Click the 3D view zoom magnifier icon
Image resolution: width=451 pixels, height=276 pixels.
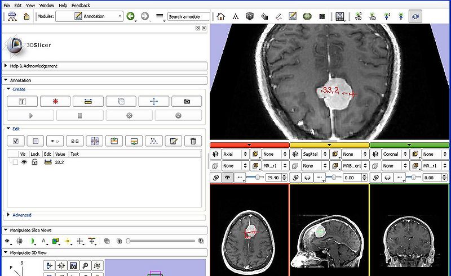[x=85, y=266]
